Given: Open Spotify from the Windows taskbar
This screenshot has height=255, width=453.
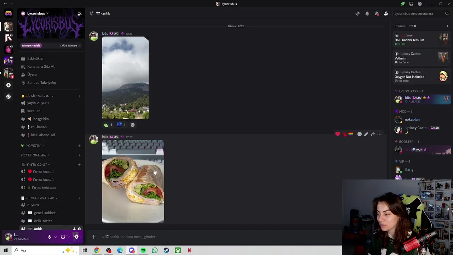Looking at the screenshot, I should pyautogui.click(x=143, y=250).
